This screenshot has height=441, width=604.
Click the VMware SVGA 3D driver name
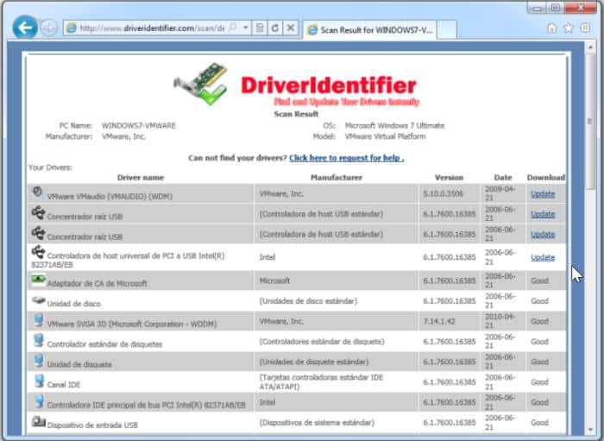pyautogui.click(x=132, y=324)
